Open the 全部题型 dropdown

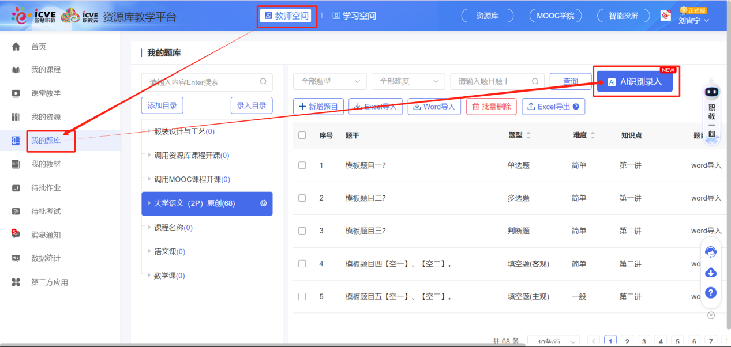coord(329,81)
